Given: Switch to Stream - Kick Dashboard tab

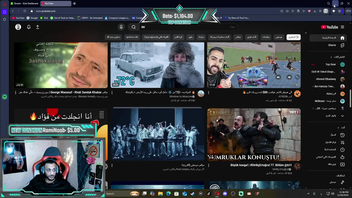Looking at the screenshot, I should pos(24,3).
